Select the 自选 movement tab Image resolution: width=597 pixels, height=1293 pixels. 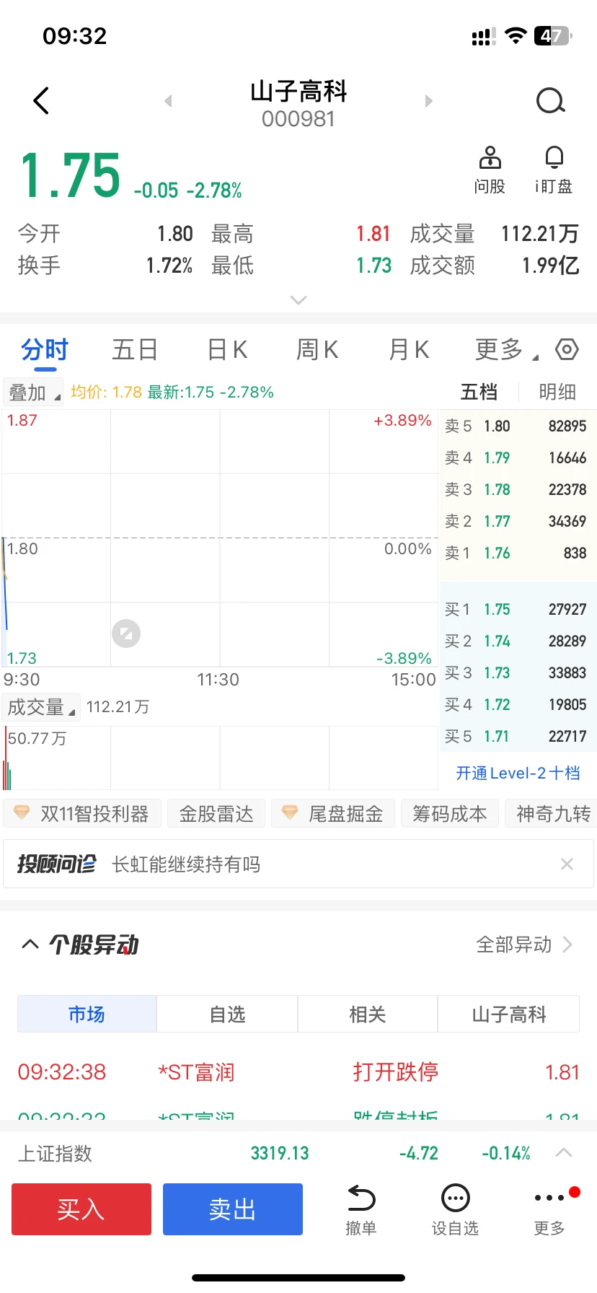pos(227,1014)
